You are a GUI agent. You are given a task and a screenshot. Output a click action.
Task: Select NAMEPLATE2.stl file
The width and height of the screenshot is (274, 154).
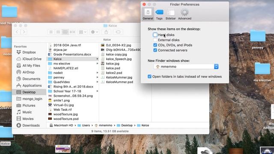pyautogui.click(x=66, y=68)
